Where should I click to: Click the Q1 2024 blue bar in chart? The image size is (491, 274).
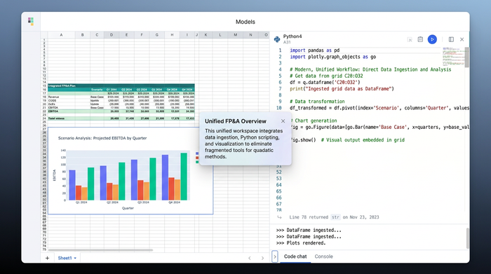pyautogui.click(x=72, y=185)
